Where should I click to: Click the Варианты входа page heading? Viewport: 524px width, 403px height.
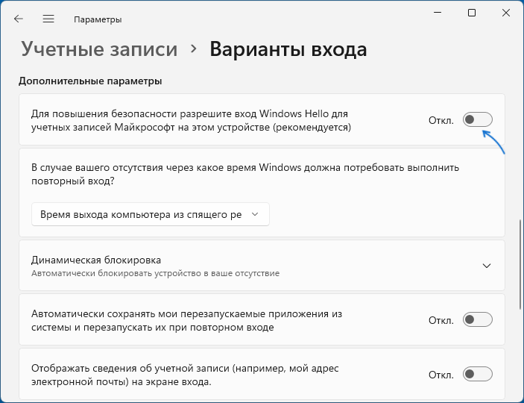point(288,49)
